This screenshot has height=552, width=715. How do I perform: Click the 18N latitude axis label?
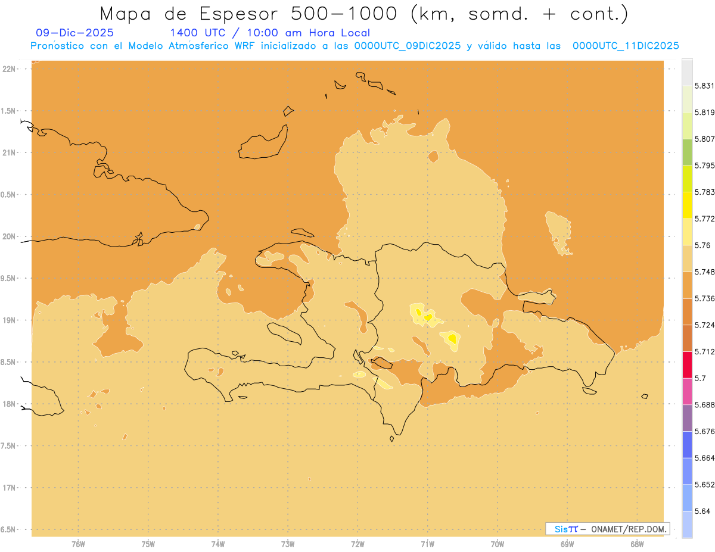(9, 404)
